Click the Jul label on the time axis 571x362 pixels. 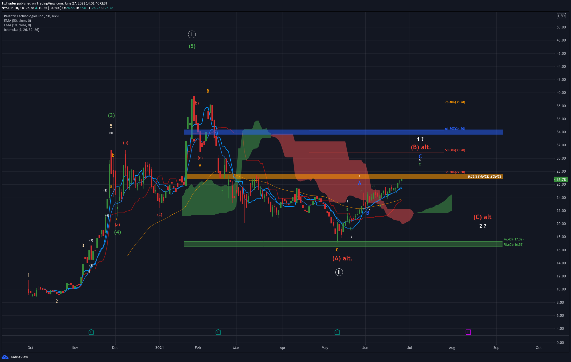[x=410, y=348]
